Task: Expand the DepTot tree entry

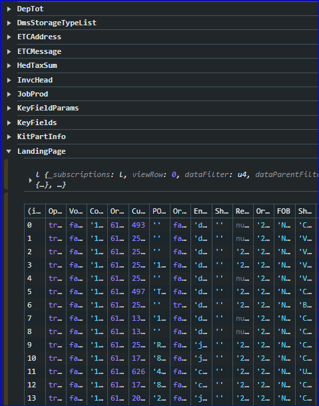Action: pyautogui.click(x=9, y=9)
